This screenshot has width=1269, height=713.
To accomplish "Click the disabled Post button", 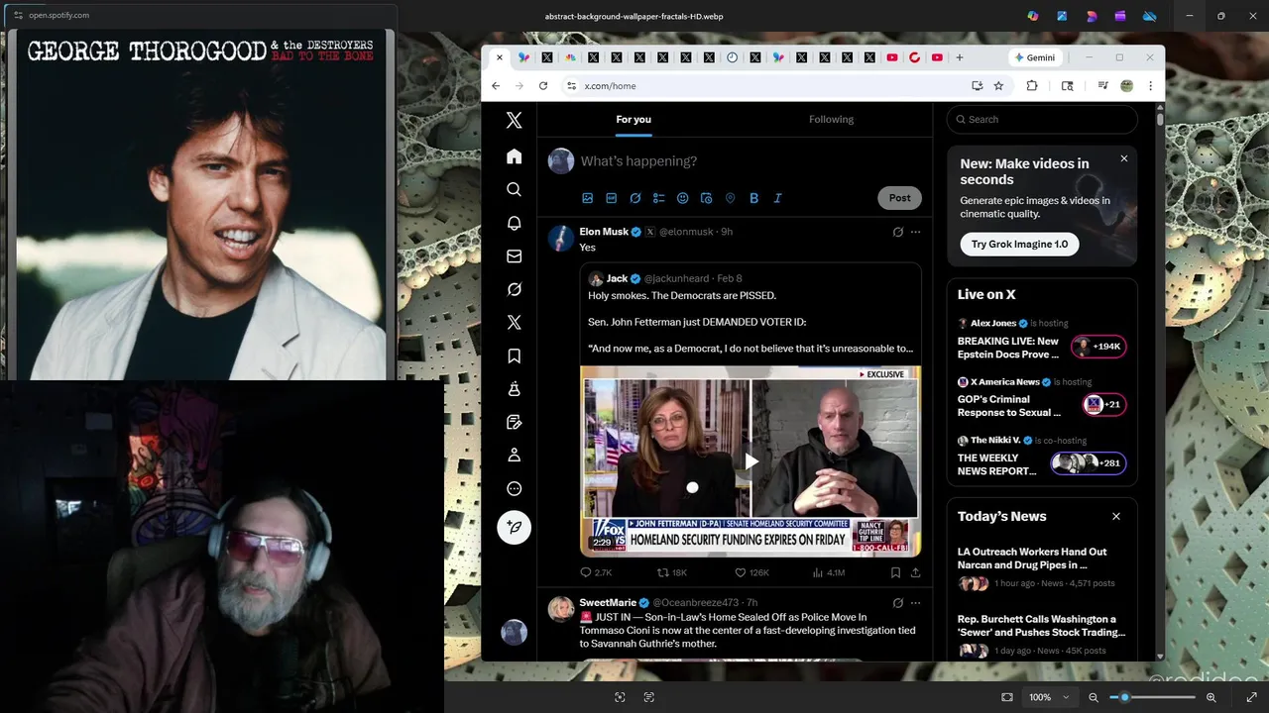I will 899,198.
